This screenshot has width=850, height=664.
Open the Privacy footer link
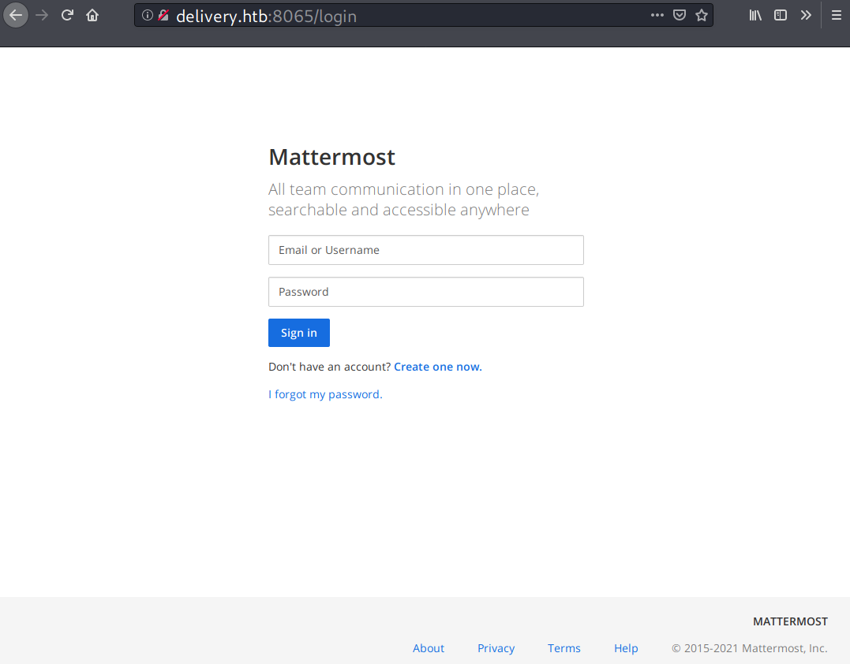click(x=496, y=648)
